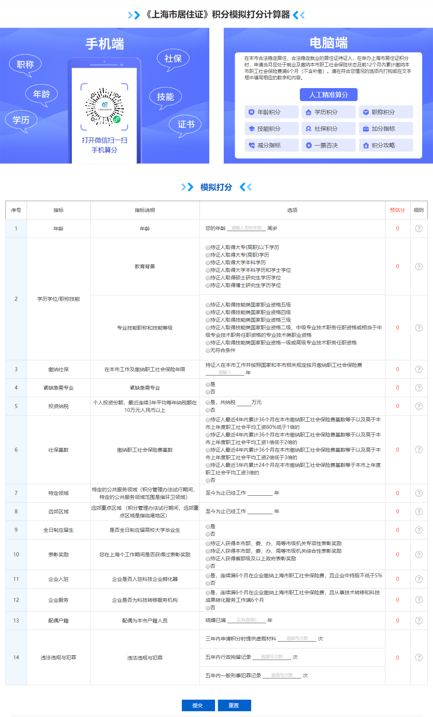433x717 pixels.
Task: Choose 否 in the 投资纳税 row
Action: [208, 410]
